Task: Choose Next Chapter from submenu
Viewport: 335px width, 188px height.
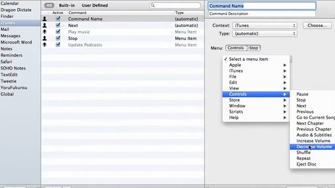Action: click(x=312, y=123)
